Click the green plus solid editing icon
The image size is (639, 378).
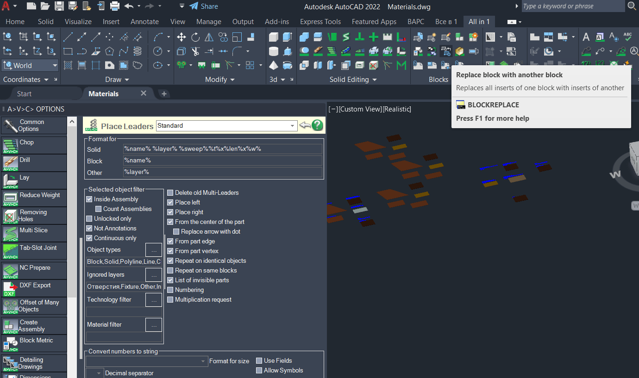(374, 37)
